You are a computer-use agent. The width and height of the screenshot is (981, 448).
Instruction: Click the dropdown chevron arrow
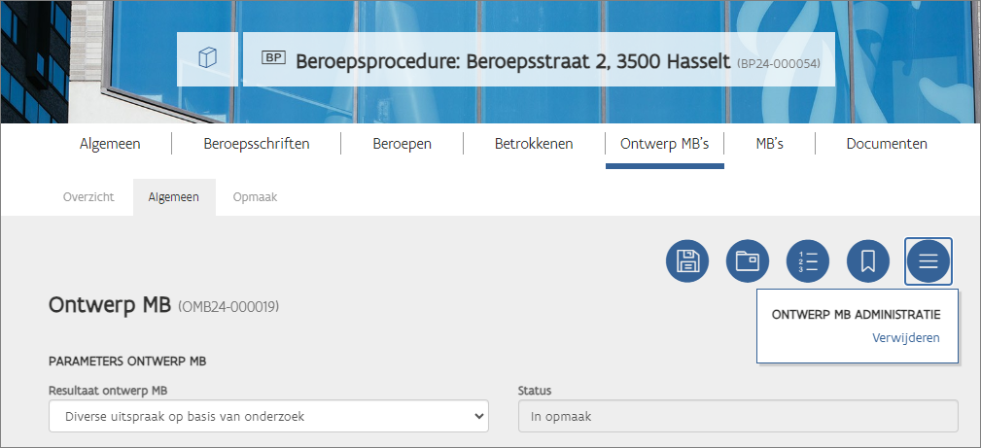[478, 416]
